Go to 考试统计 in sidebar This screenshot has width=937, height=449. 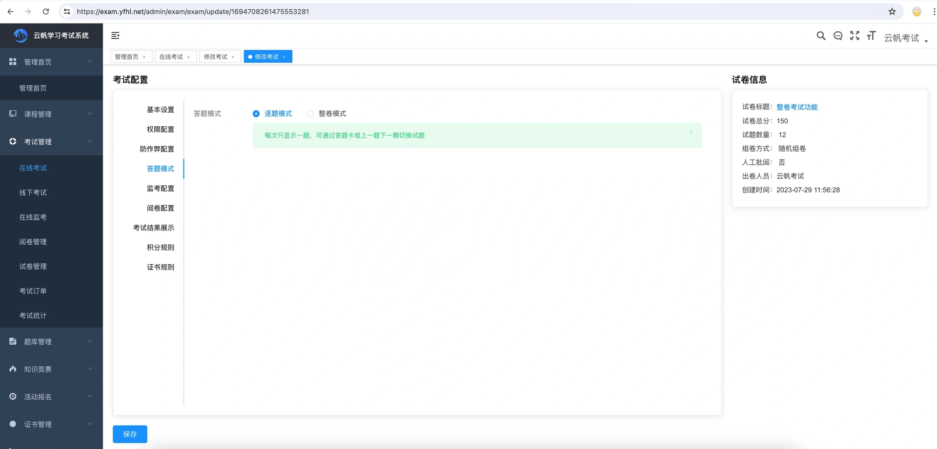point(51,315)
